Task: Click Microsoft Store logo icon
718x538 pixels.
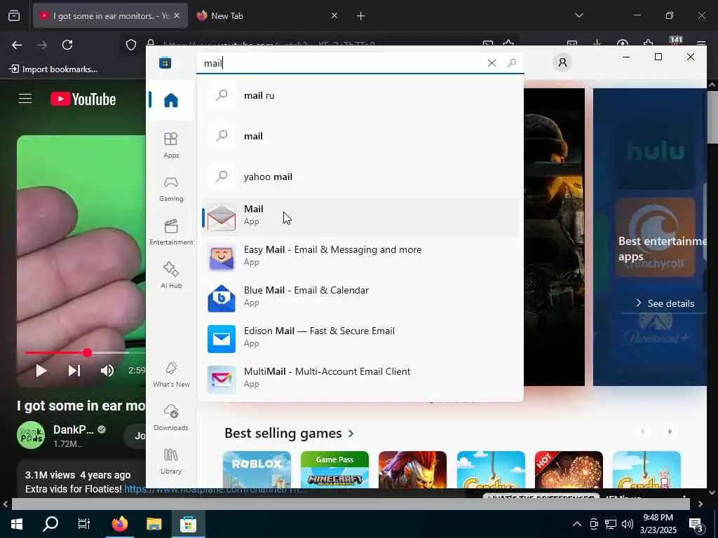Action: coord(165,62)
